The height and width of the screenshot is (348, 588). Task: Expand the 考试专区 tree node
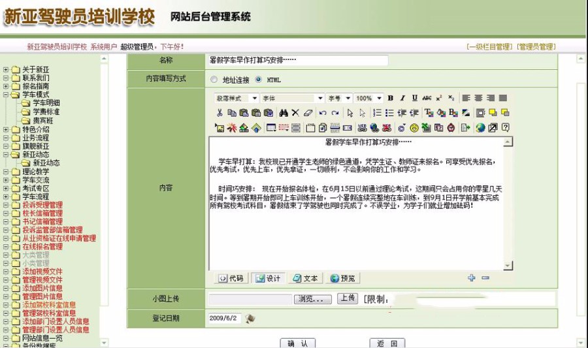click(6, 189)
